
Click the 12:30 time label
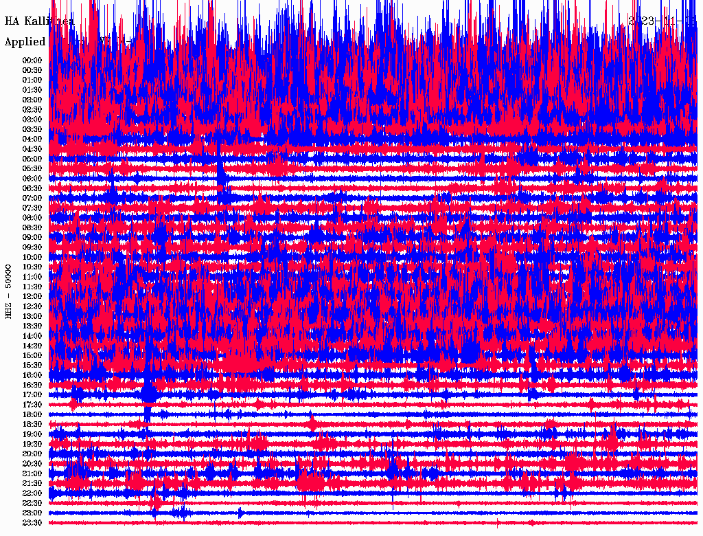pos(32,306)
